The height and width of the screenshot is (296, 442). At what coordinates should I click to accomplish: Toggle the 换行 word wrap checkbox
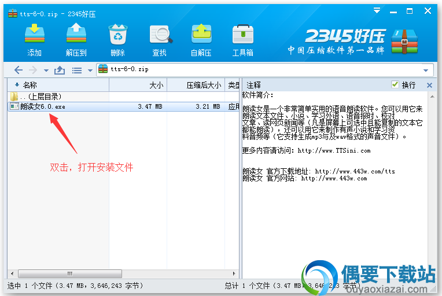[x=395, y=84]
